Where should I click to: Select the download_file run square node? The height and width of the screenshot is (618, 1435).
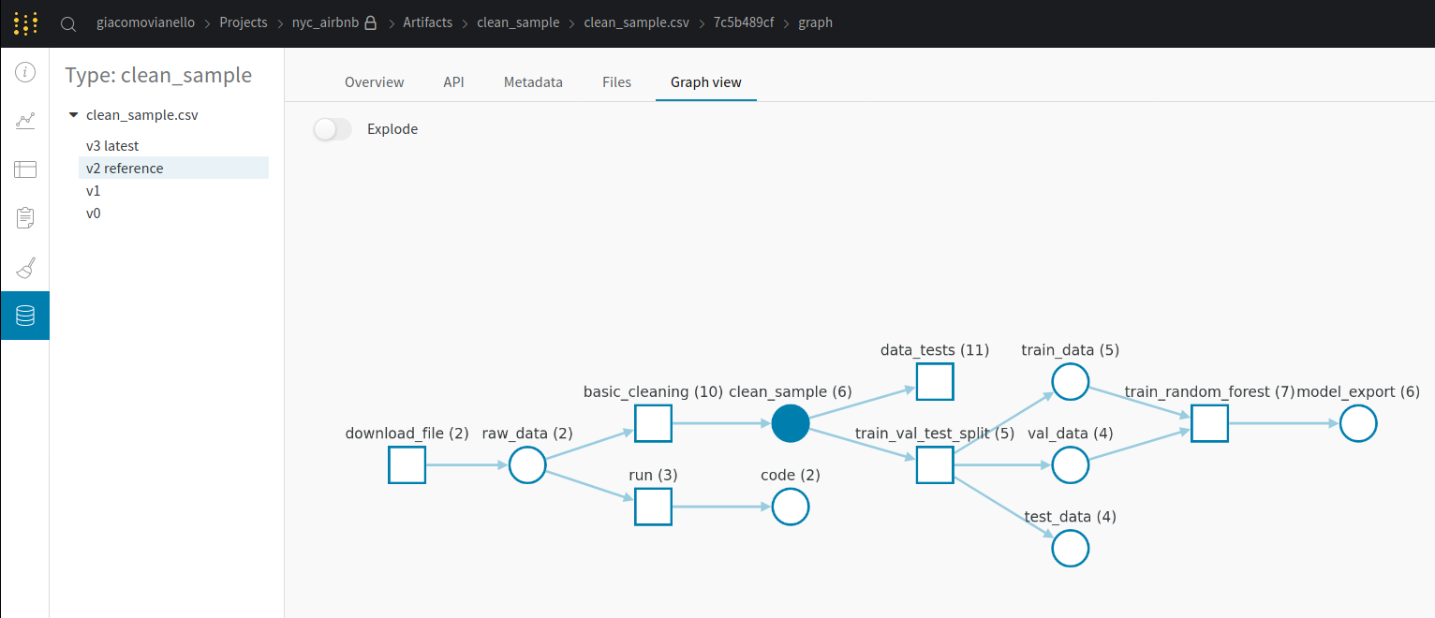tap(407, 464)
